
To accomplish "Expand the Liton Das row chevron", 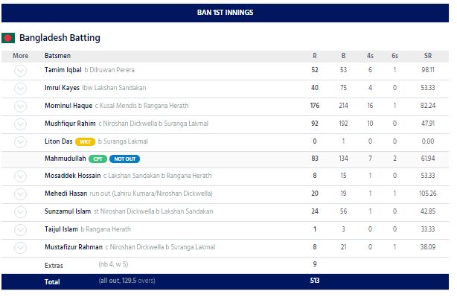I will 20,141.
